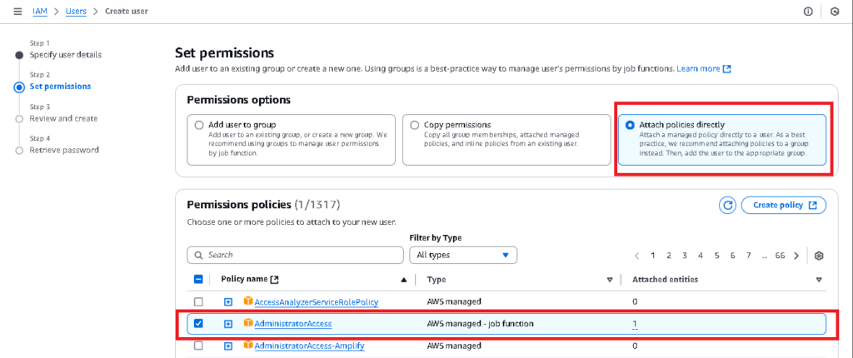853x358 pixels.
Task: Click the clock icon in top right corner
Action: (835, 12)
